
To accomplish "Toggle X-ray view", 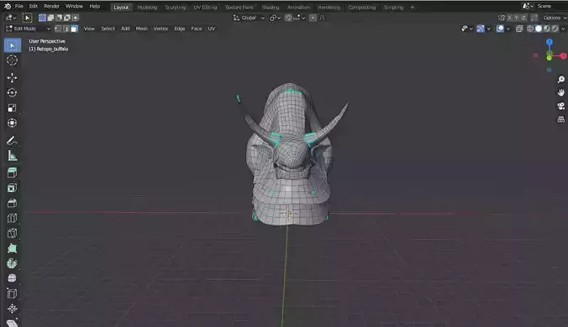I will click(x=519, y=29).
